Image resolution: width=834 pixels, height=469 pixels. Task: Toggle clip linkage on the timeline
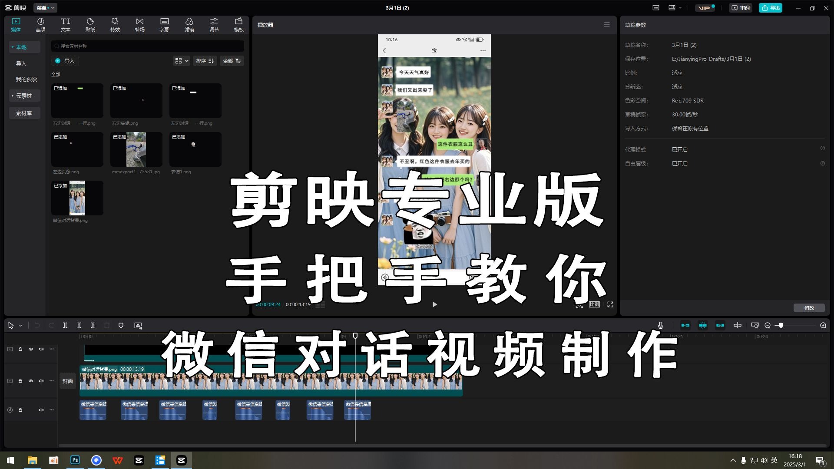pyautogui.click(x=720, y=325)
